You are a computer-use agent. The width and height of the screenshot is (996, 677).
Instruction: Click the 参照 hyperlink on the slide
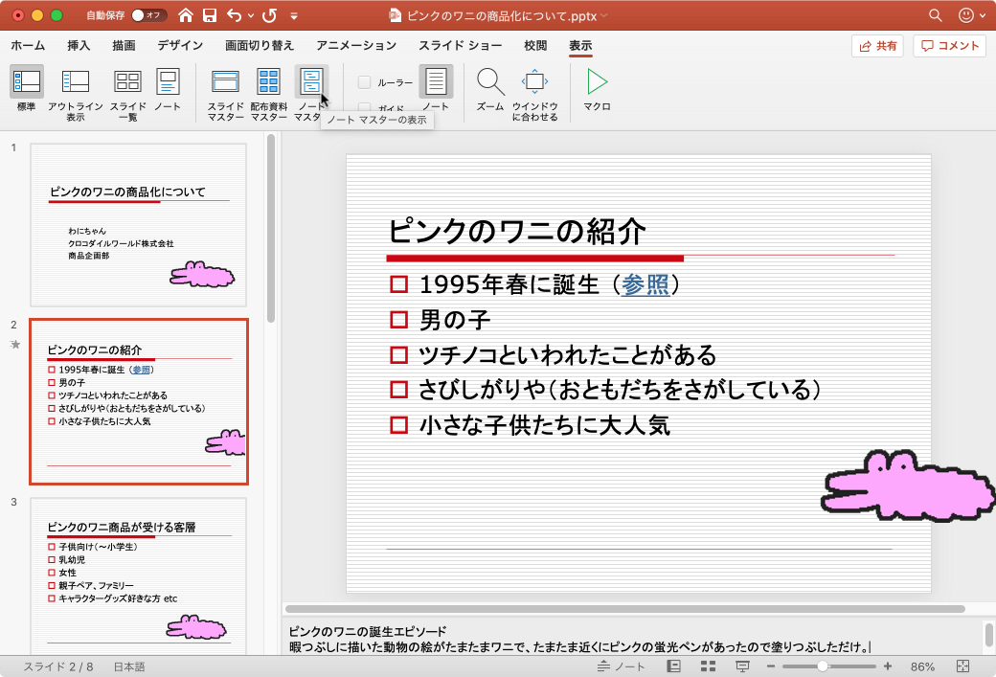(x=645, y=284)
